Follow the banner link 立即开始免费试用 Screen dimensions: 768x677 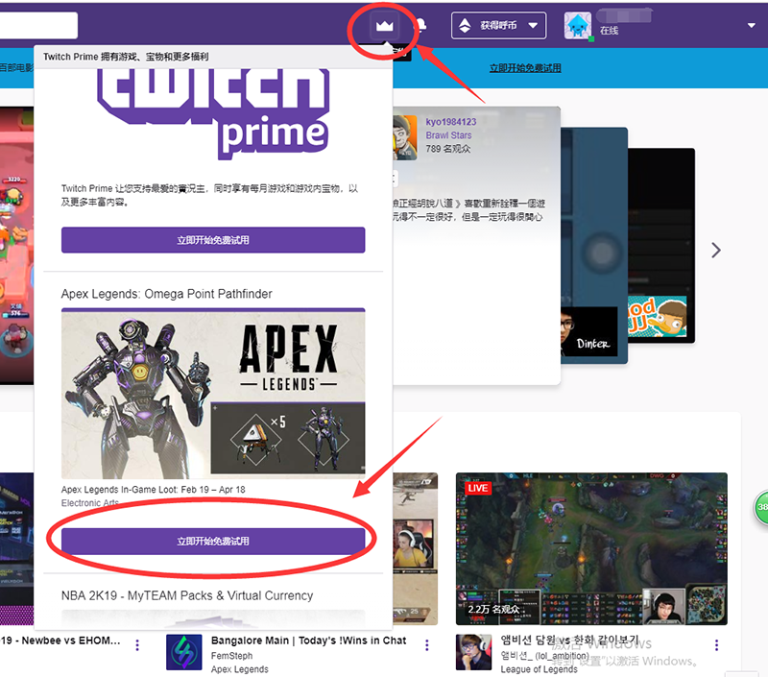525,68
